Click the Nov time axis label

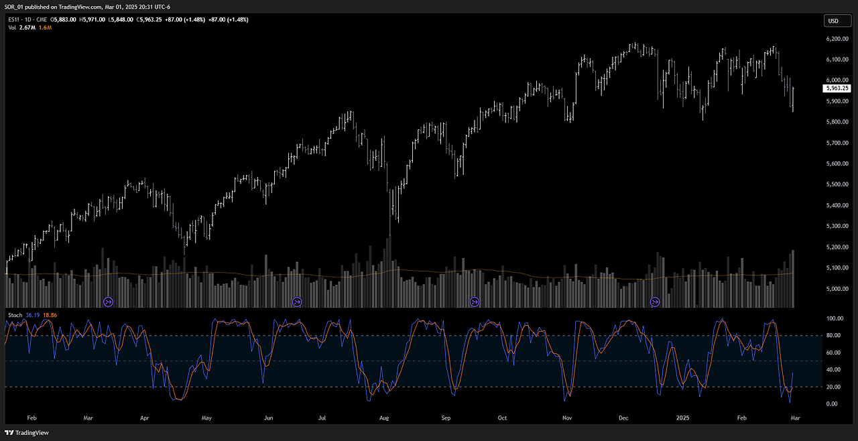pos(567,418)
